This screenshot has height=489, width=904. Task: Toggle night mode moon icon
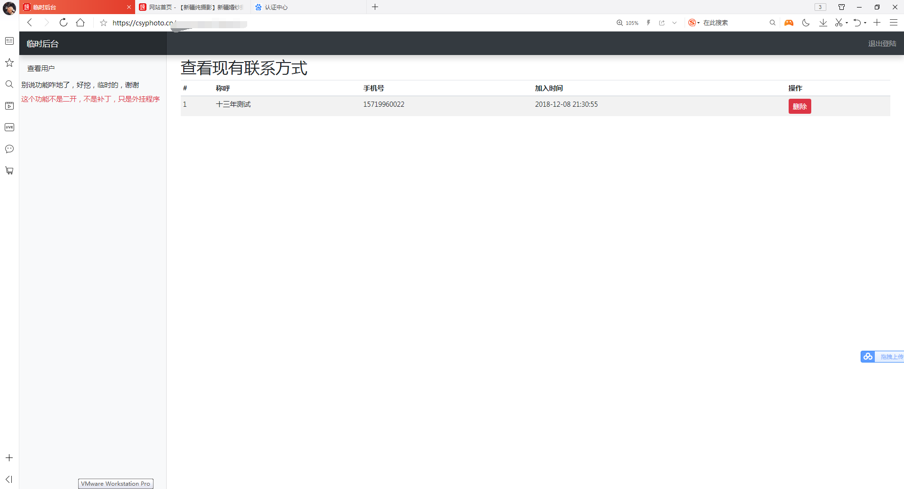pos(806,23)
